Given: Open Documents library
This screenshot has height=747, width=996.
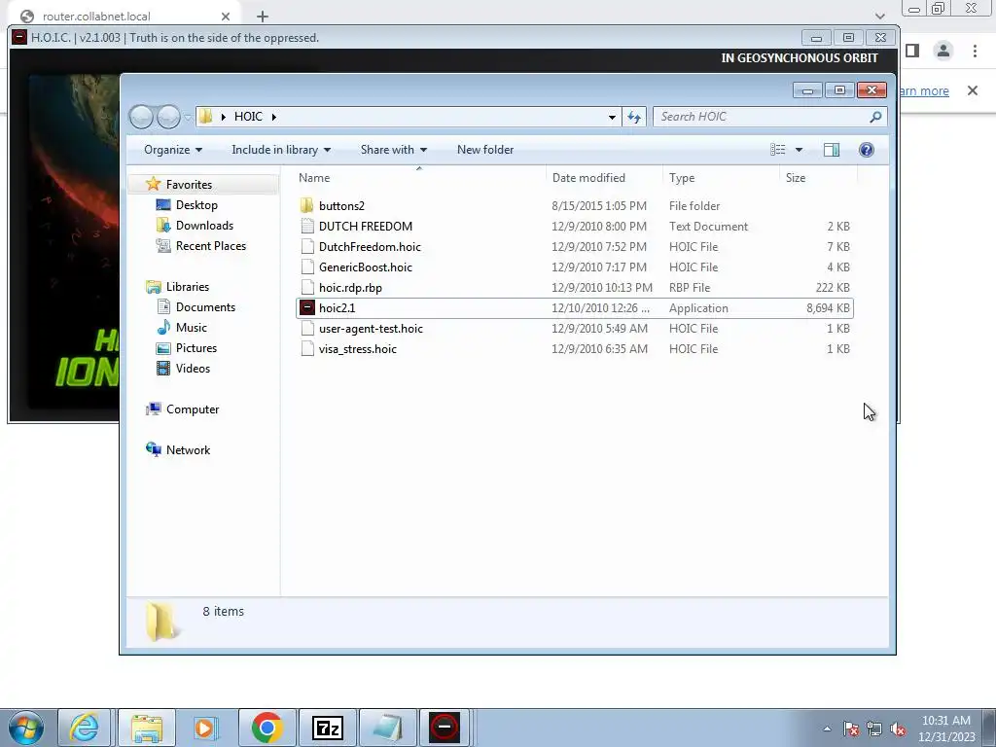Looking at the screenshot, I should coord(205,306).
